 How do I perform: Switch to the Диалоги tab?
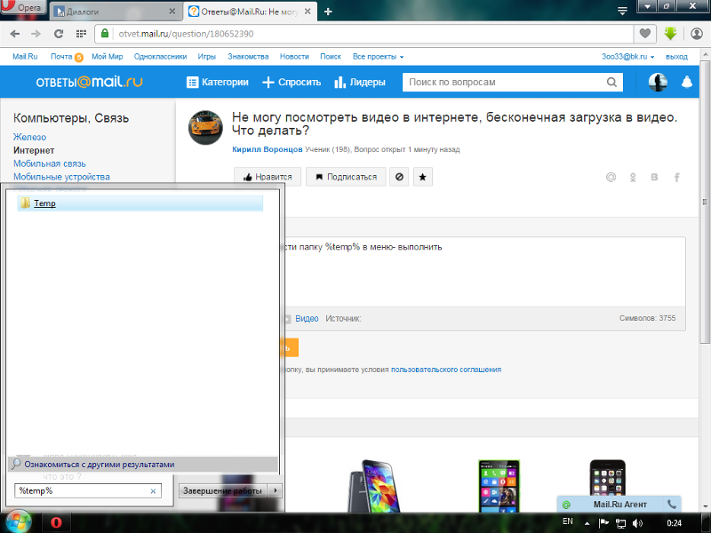click(x=115, y=12)
